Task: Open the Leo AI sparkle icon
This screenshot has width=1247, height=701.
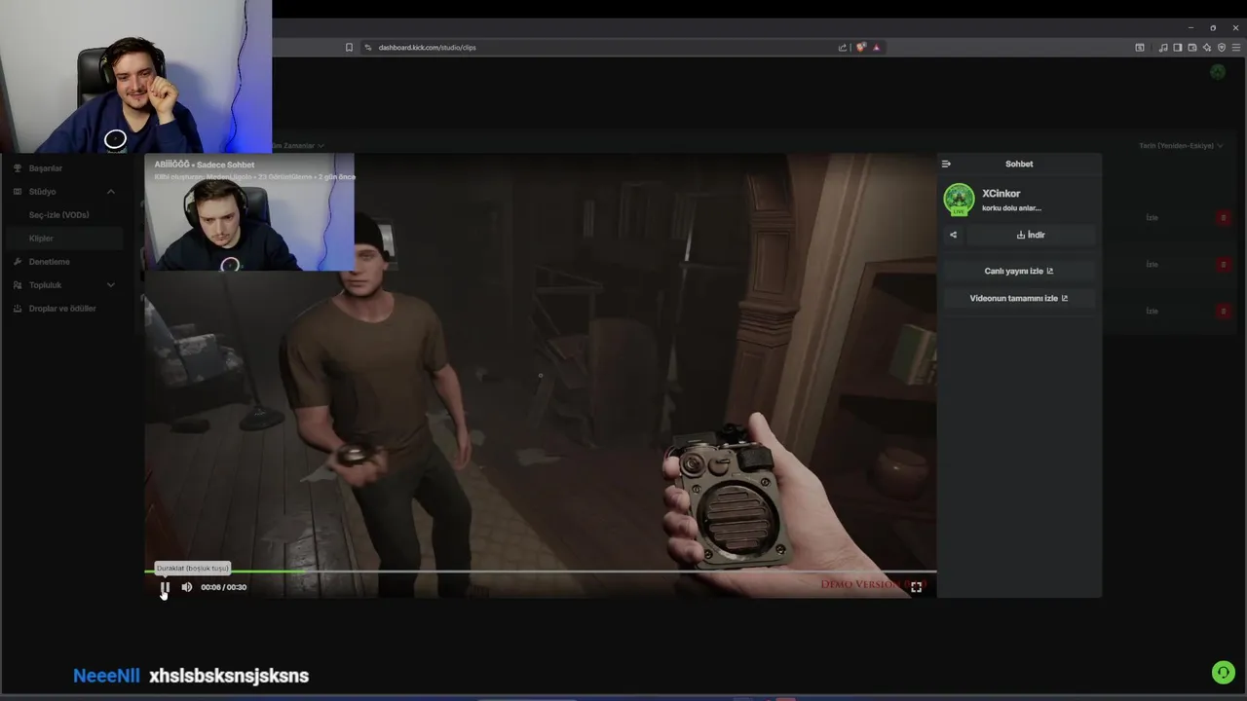Action: pyautogui.click(x=1207, y=47)
